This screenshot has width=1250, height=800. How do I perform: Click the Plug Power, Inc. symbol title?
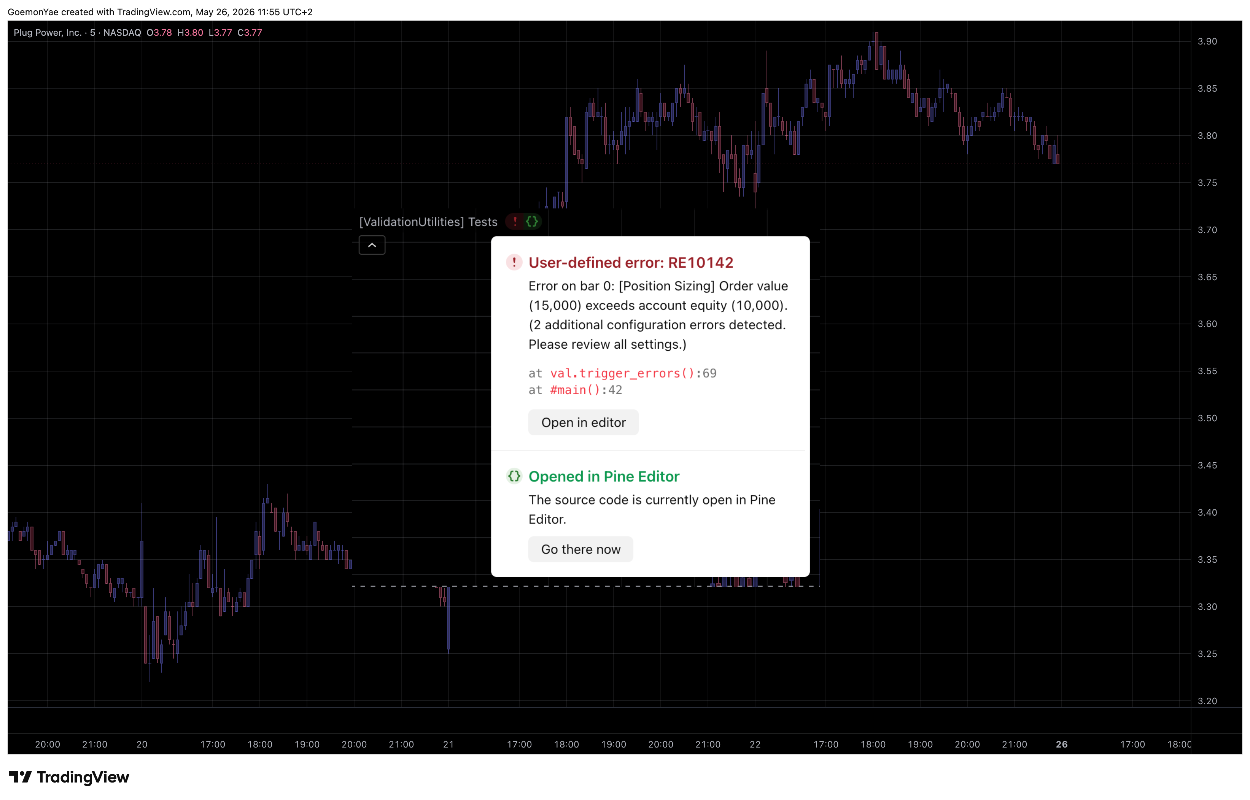coord(48,32)
